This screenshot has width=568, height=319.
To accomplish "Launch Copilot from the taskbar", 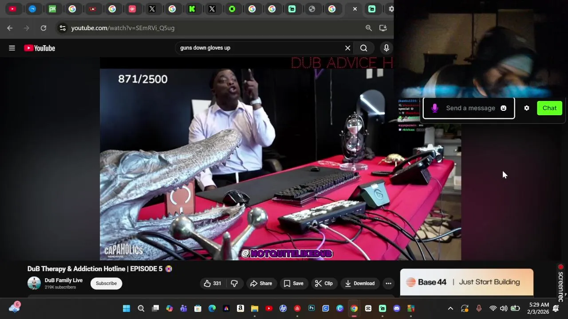I will 169,308.
